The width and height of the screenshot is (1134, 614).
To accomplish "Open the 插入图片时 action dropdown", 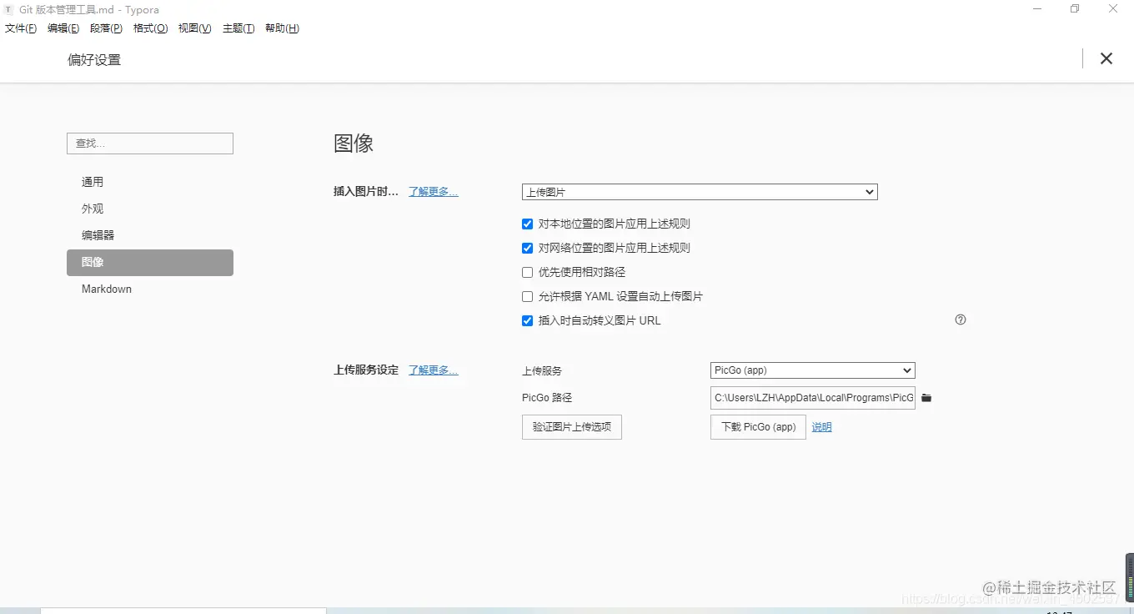I will pyautogui.click(x=699, y=191).
